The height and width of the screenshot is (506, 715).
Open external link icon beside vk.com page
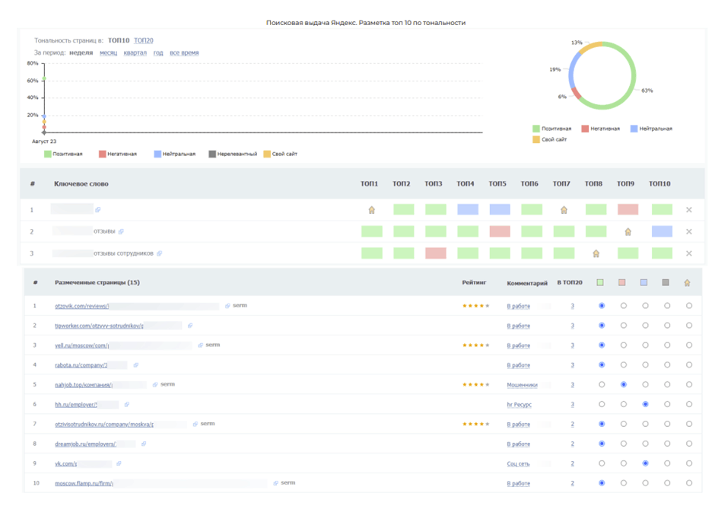[x=119, y=463]
